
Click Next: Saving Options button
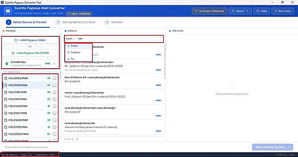pyautogui.click(x=272, y=147)
